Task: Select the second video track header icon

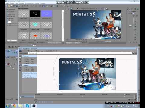Action: [8, 57]
